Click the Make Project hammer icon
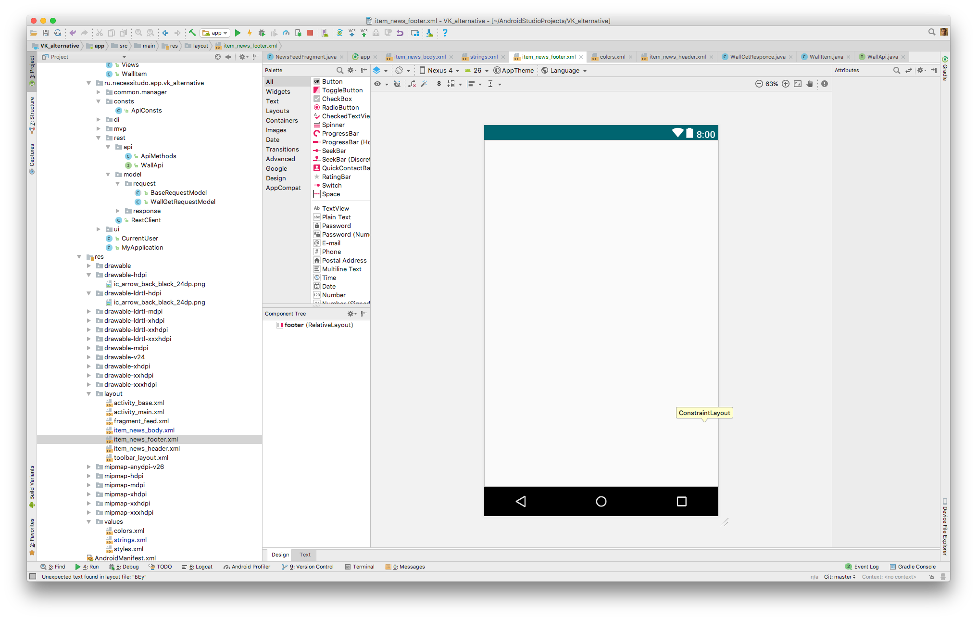 coord(192,33)
